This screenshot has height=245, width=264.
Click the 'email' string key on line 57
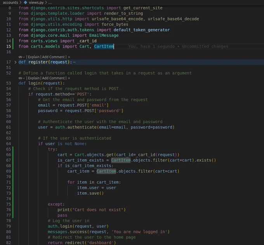point(98,105)
